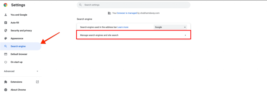Image resolution: width=267 pixels, height=108 pixels.
Task: Click the Learn more link
Action: click(x=123, y=27)
